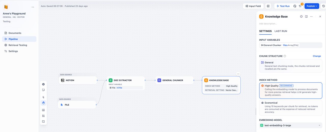
Task: Select the hand pan tool
Action: click(x=43, y=103)
